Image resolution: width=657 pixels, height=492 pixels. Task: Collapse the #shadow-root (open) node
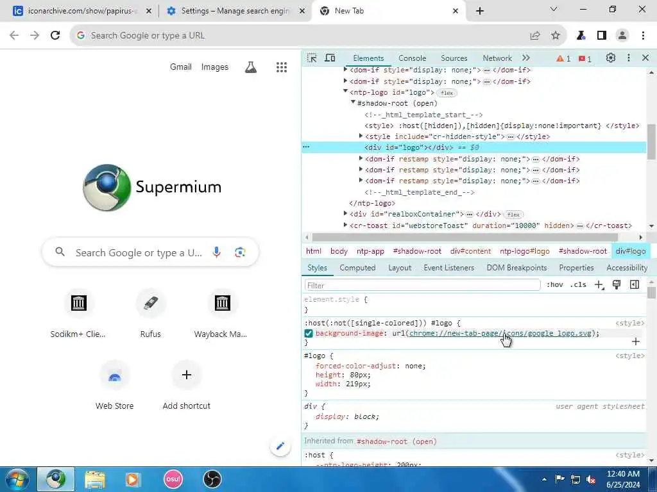353,102
